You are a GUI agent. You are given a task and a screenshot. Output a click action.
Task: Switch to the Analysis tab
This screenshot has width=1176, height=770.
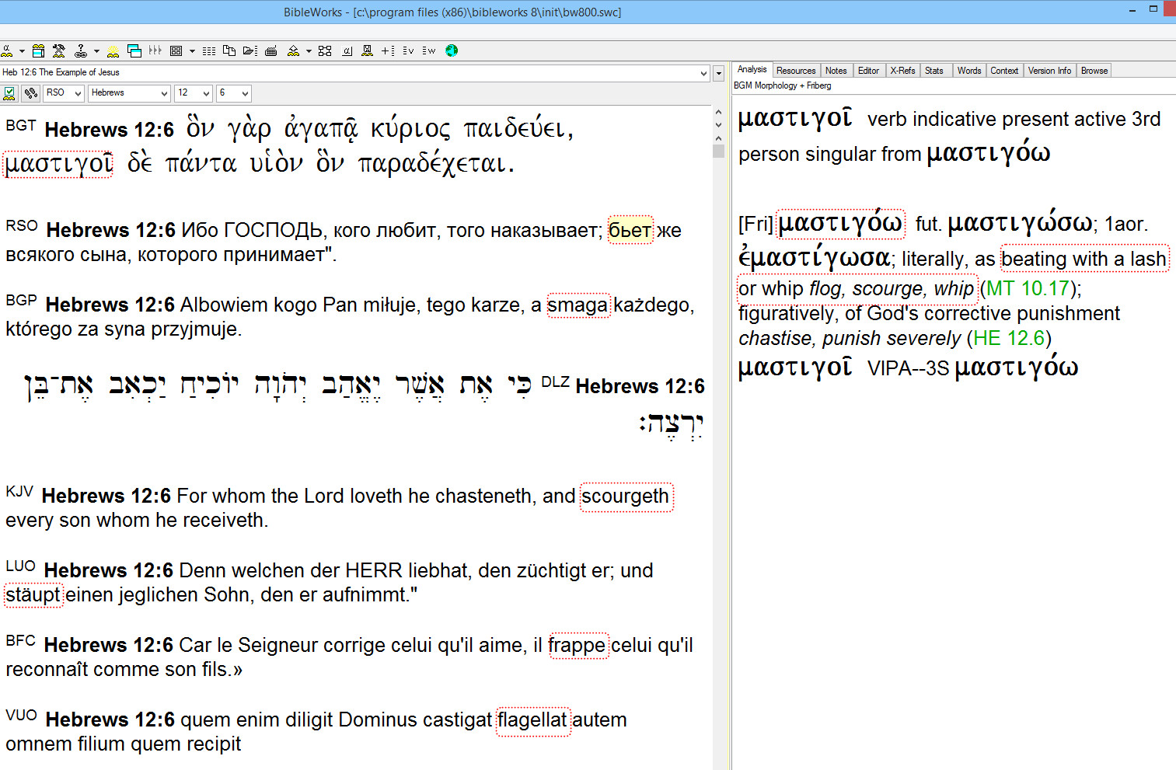click(x=752, y=70)
